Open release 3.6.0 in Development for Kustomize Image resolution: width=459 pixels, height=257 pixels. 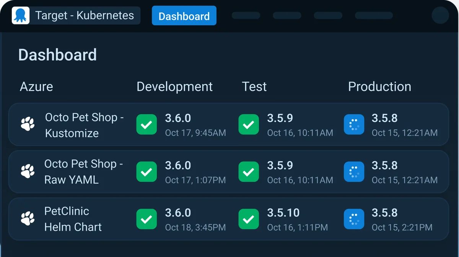tap(178, 118)
